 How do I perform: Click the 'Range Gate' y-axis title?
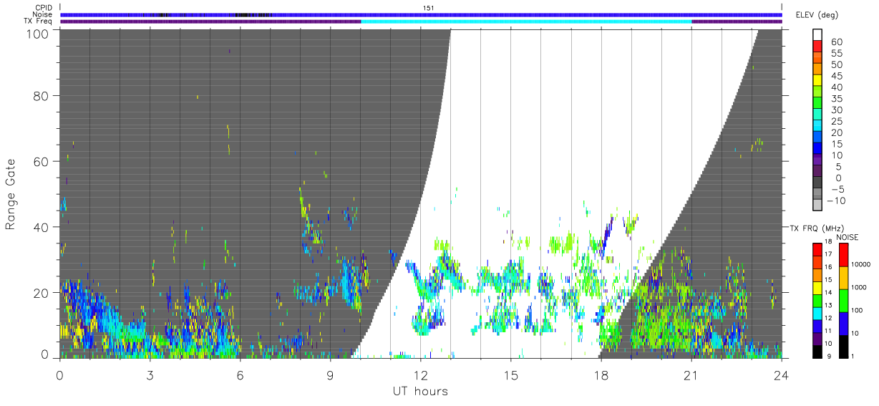point(11,194)
